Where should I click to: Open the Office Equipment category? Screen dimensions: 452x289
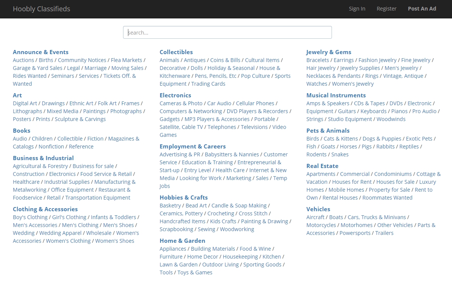pos(72,190)
